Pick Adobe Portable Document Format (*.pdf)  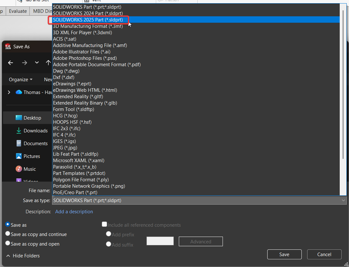click(x=196, y=65)
